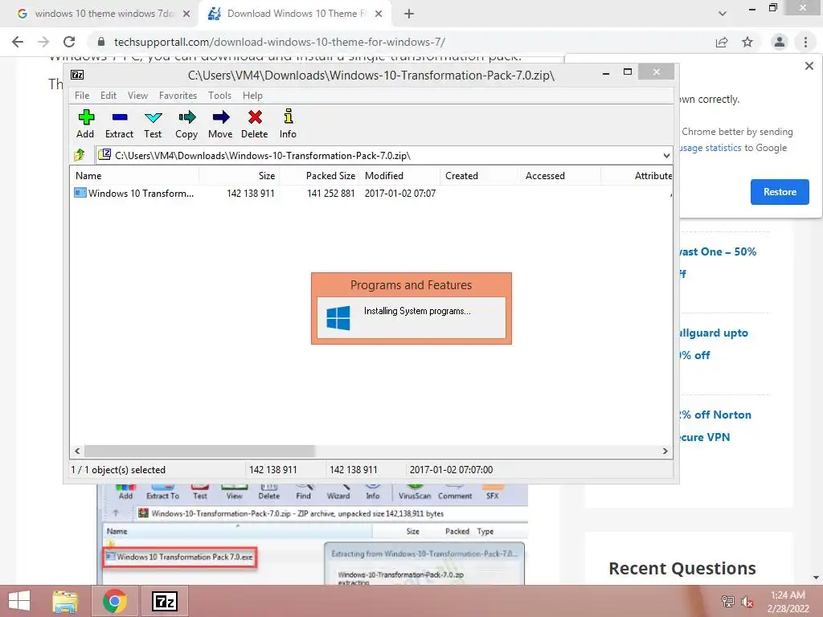Click the blue Restore button
Screen dimensions: 823x617
coord(780,192)
